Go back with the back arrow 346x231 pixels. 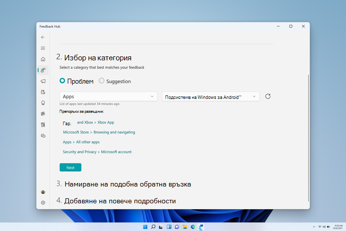43,37
